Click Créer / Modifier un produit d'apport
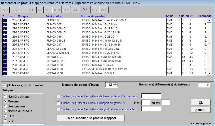Screen dimensions: 215x126 click(x=91, y=118)
